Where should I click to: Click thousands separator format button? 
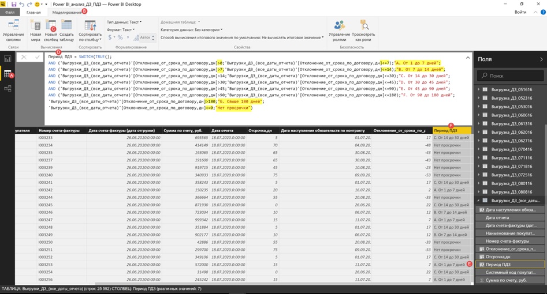(x=128, y=37)
